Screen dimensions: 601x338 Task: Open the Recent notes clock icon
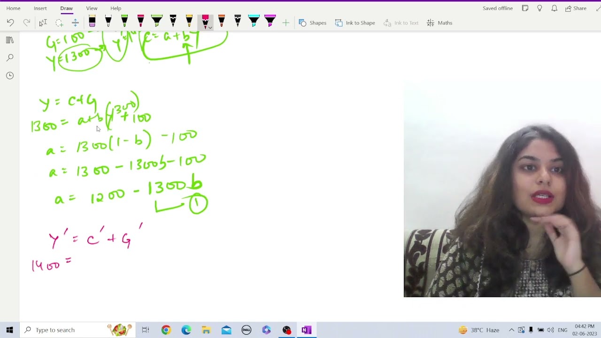[x=10, y=76]
